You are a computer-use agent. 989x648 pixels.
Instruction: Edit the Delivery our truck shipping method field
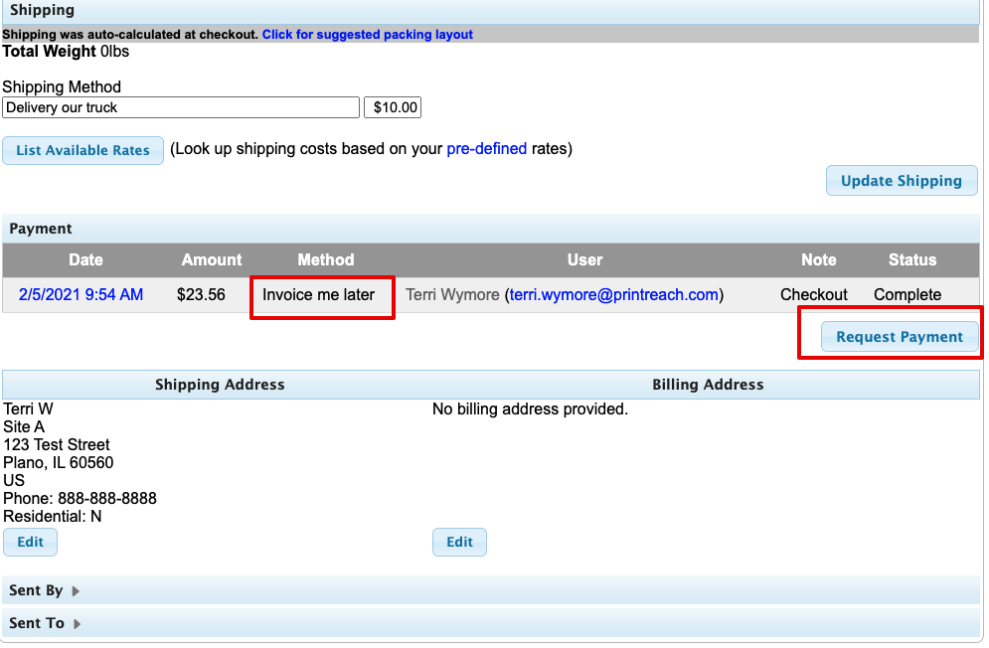pos(181,107)
